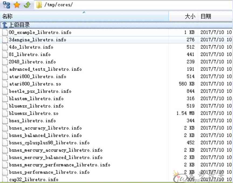Viewport: 233px width, 183px height.
Task: Select beetle_psx_libretro.info file
Action: pyautogui.click(x=40, y=91)
